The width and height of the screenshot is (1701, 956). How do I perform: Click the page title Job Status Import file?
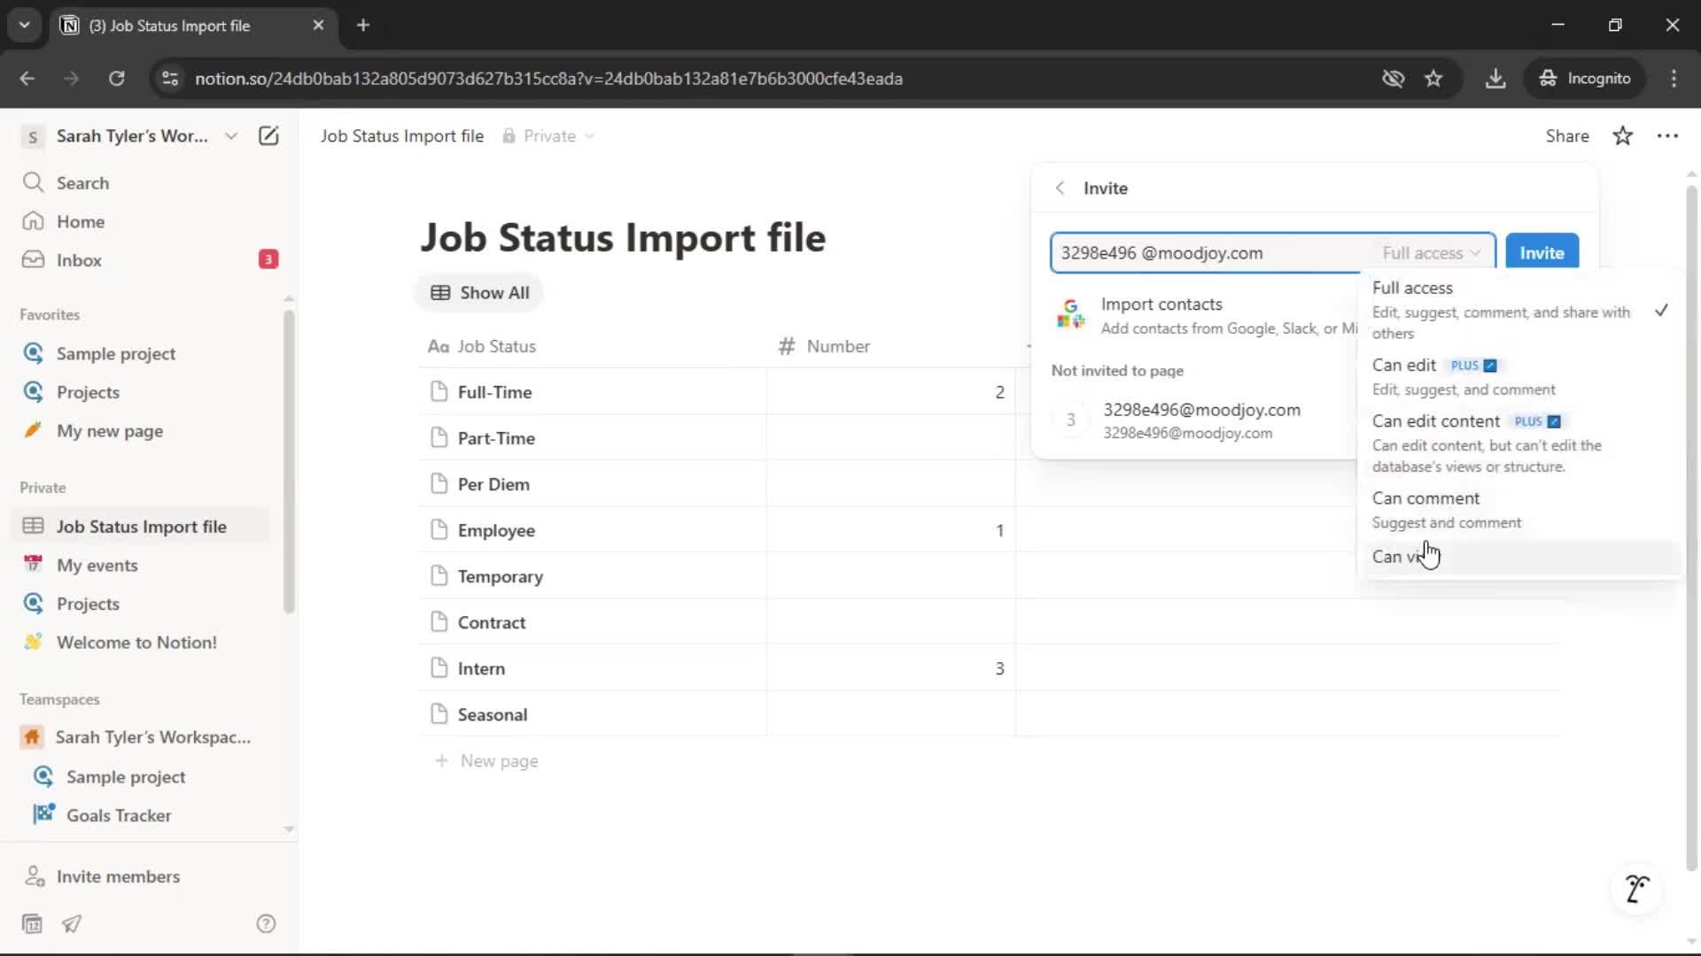623,237
